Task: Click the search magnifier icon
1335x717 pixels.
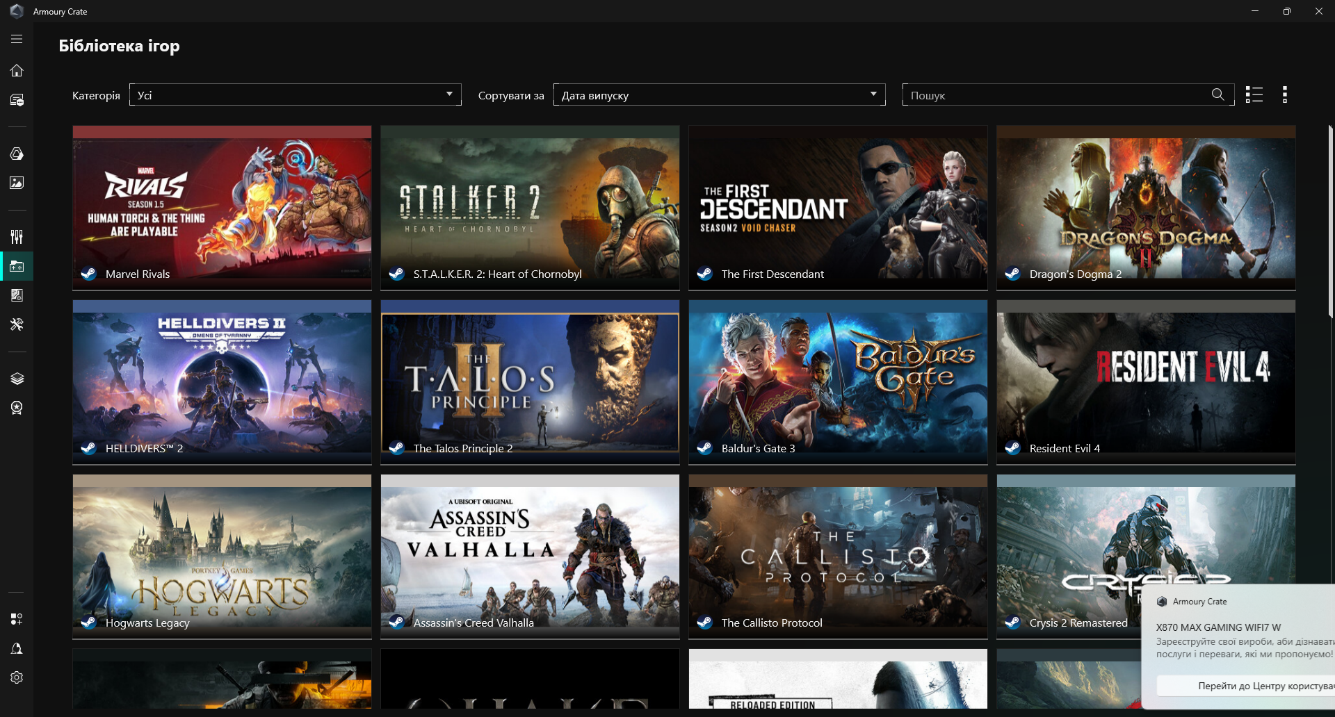Action: click(x=1217, y=94)
